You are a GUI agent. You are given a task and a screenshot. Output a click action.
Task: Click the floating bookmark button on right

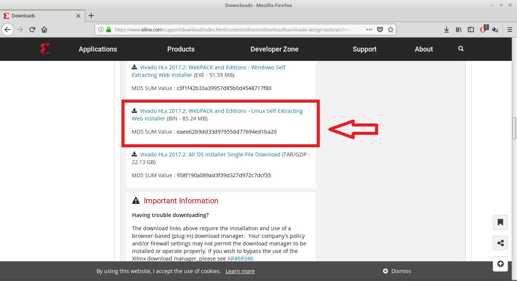tap(500, 222)
